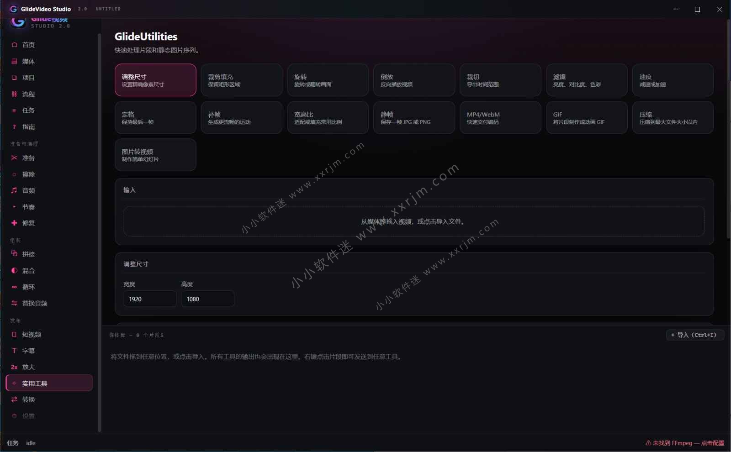Open the MP4/WebM encode card
The image size is (731, 452).
501,117
